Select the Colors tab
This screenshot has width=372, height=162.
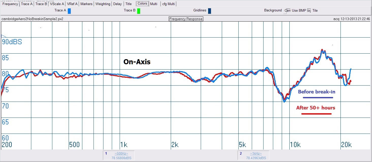click(x=142, y=4)
